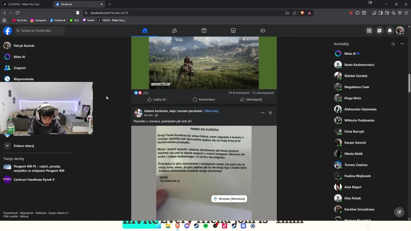Open the browser hamburger menu
Image resolution: width=411 pixels, height=231 pixels.
tap(407, 13)
